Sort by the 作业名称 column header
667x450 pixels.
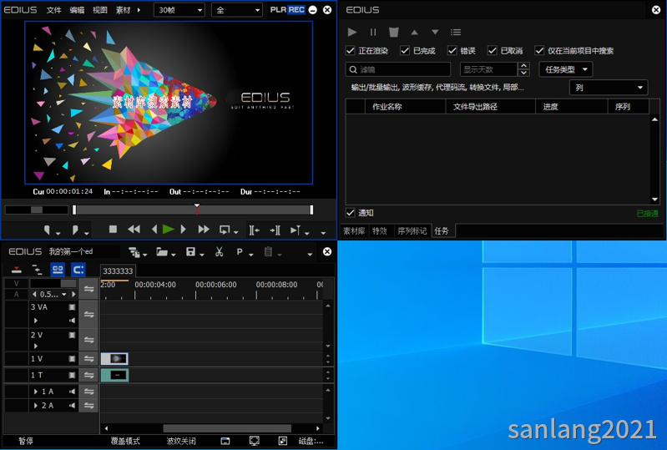pos(406,106)
